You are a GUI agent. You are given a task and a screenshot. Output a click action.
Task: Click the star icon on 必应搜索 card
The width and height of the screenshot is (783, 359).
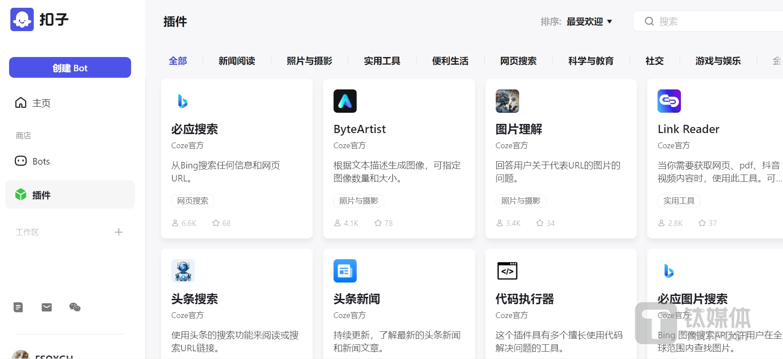point(216,223)
